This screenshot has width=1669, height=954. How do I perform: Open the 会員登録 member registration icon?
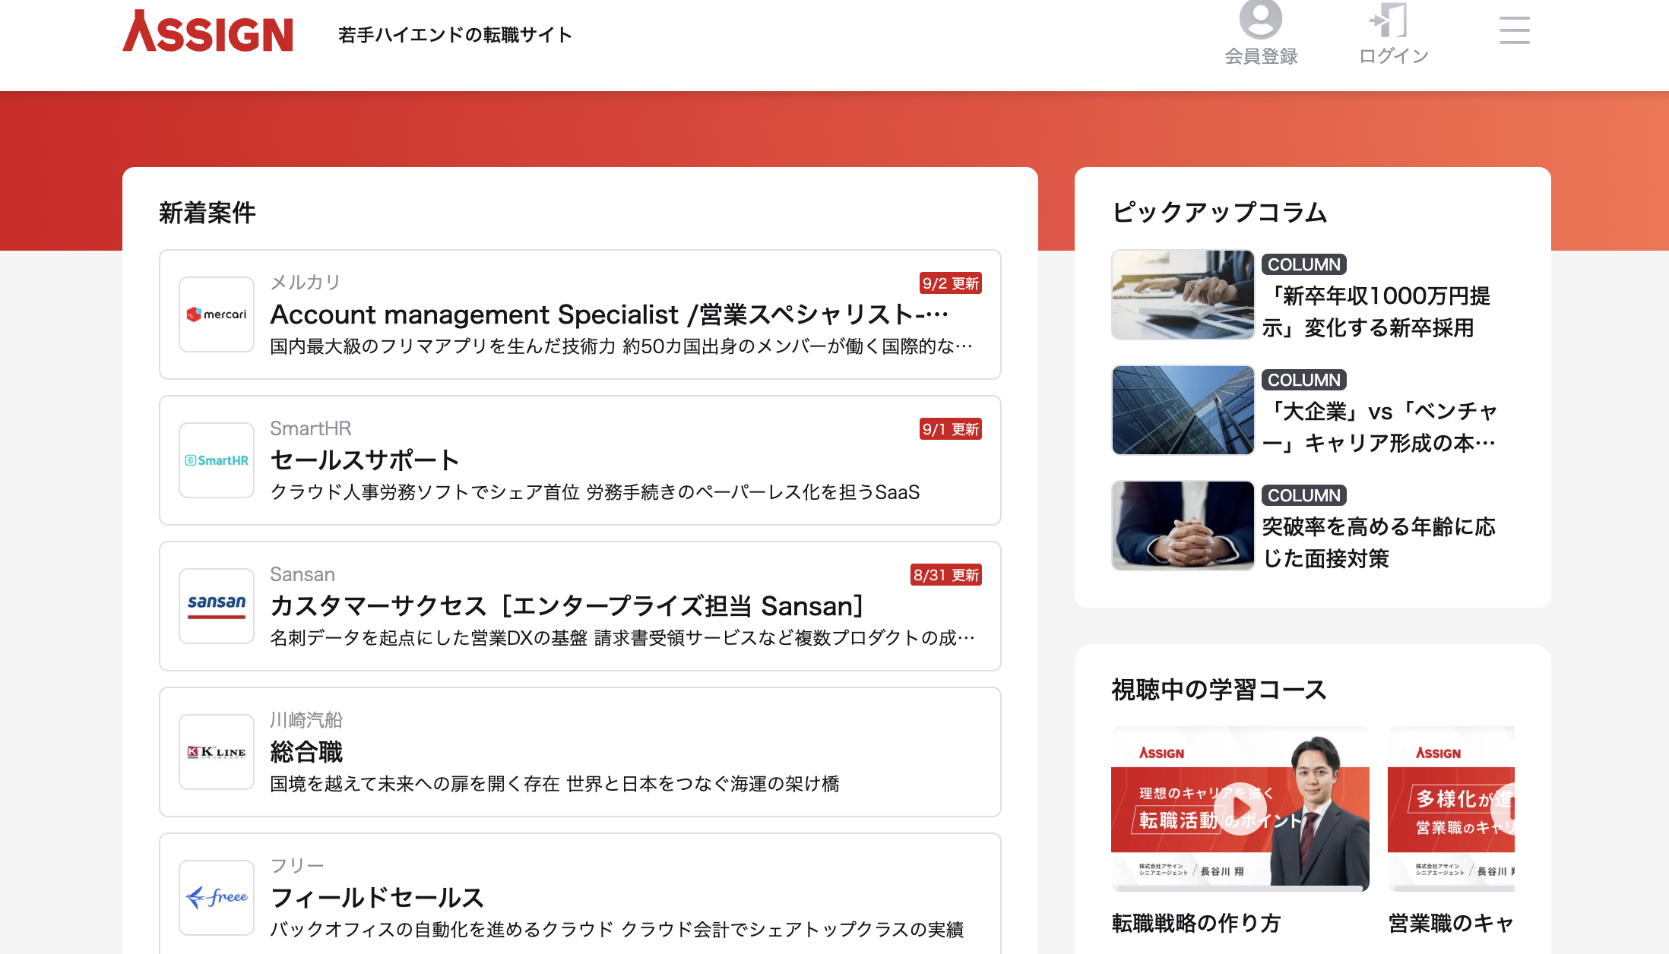(1261, 33)
